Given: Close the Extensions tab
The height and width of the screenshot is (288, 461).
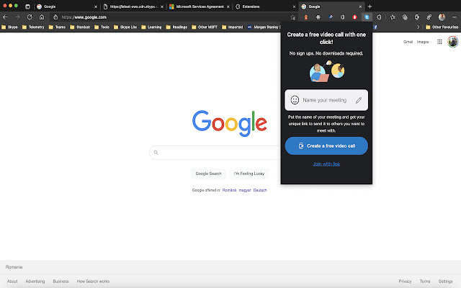Looking at the screenshot, I should (294, 6).
